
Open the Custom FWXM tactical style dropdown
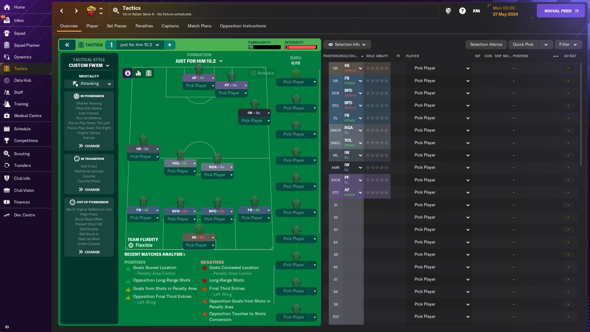(x=89, y=65)
